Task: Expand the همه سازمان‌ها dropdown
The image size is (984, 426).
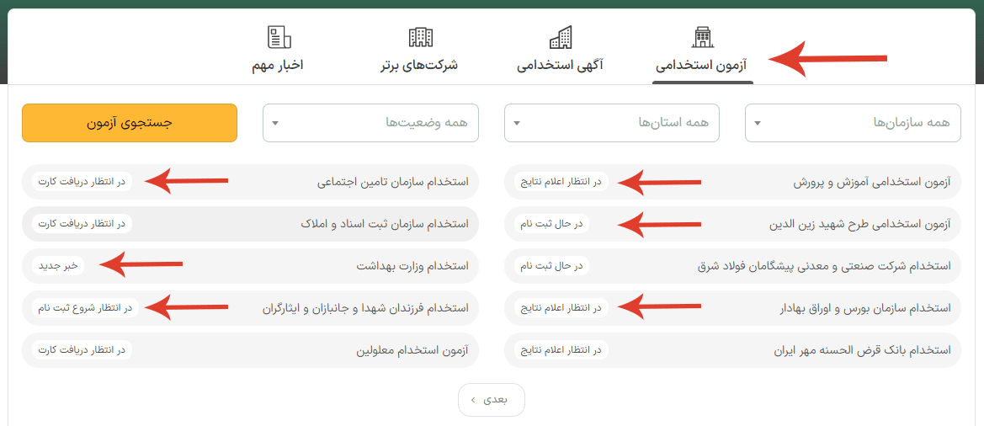Action: tap(852, 123)
